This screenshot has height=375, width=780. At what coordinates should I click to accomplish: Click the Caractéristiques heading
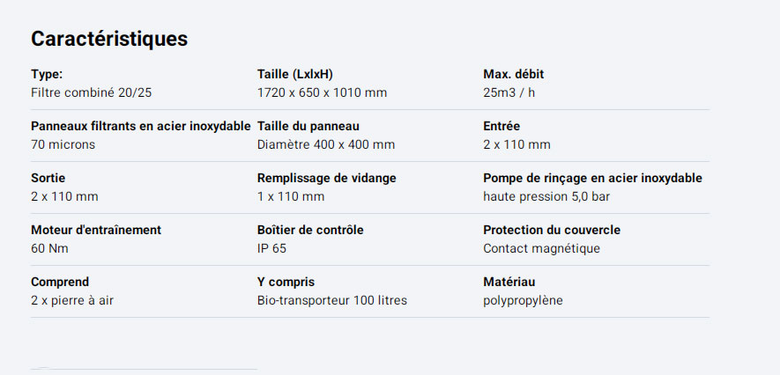coord(109,39)
